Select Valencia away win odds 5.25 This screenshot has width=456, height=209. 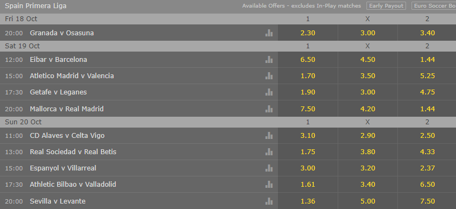click(427, 76)
